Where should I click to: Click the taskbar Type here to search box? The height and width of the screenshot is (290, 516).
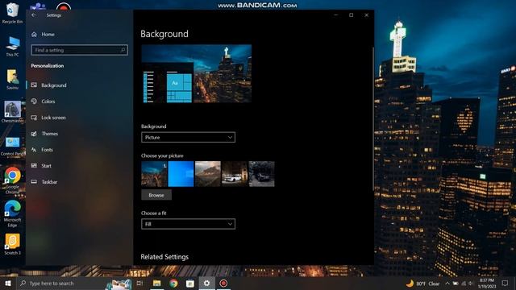(74, 284)
